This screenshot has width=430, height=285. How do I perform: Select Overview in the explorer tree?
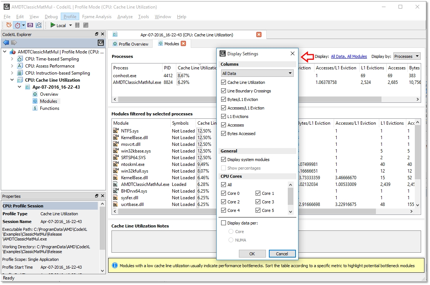tap(49, 94)
